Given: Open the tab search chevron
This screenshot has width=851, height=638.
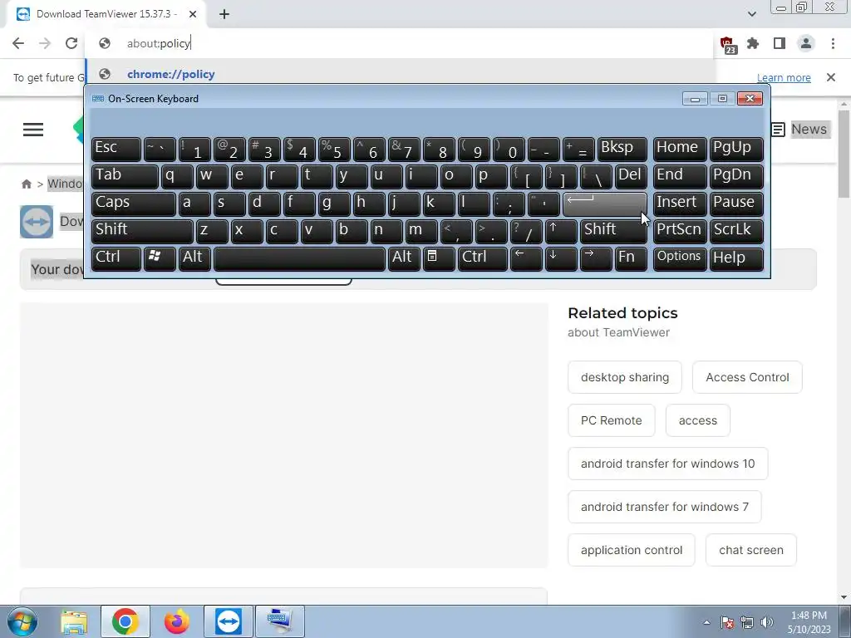Looking at the screenshot, I should (751, 14).
